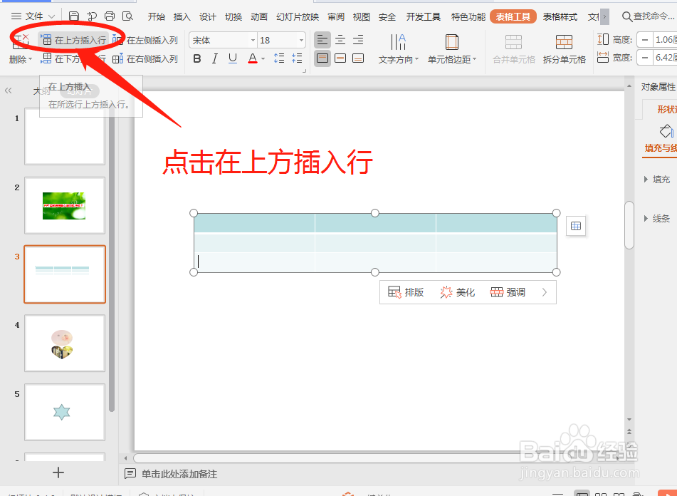Toggle italic formatting I
This screenshot has width=677, height=496.
[x=214, y=58]
